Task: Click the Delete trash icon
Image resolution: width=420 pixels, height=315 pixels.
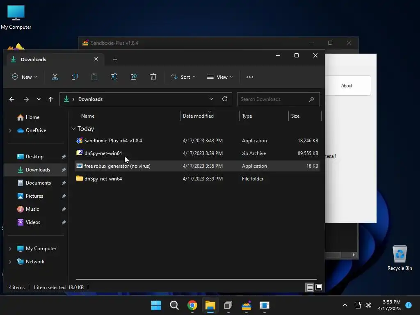Action: [x=153, y=77]
